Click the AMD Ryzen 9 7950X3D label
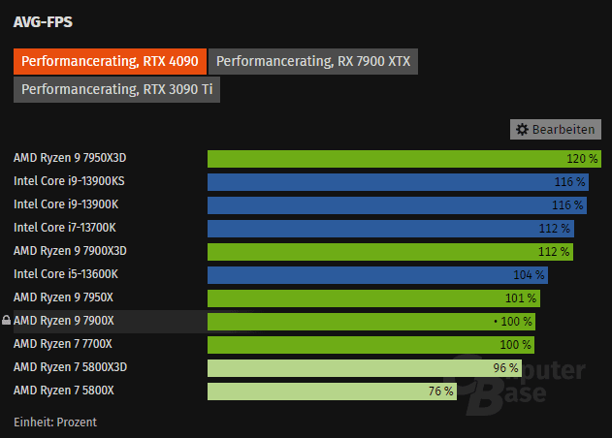 point(71,158)
